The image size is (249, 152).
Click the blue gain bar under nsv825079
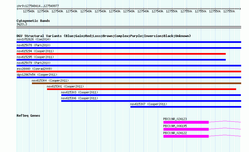(129, 66)
